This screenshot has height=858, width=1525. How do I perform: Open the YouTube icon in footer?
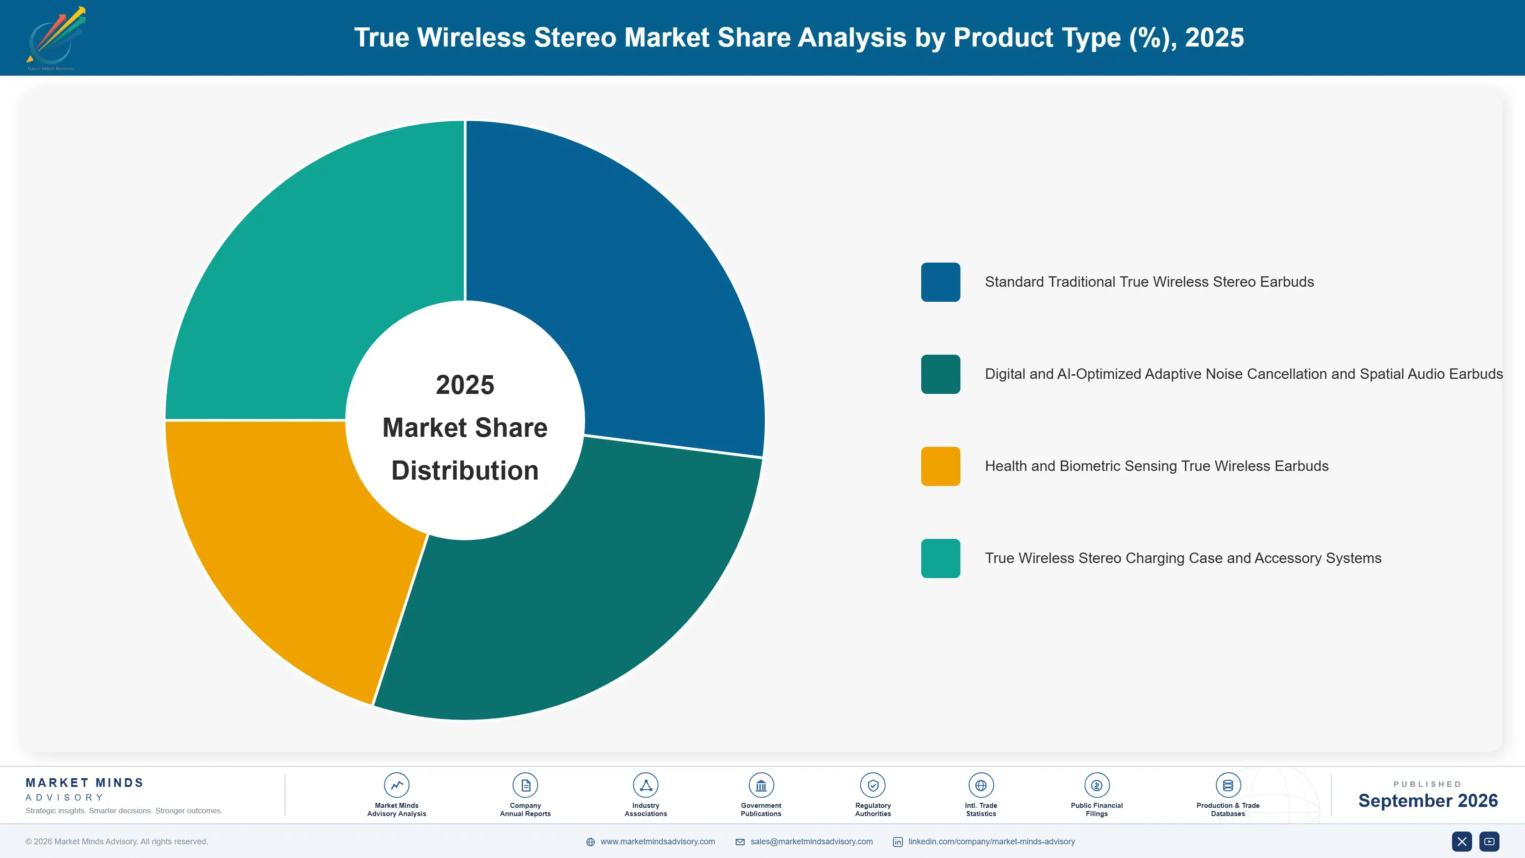[x=1489, y=842]
